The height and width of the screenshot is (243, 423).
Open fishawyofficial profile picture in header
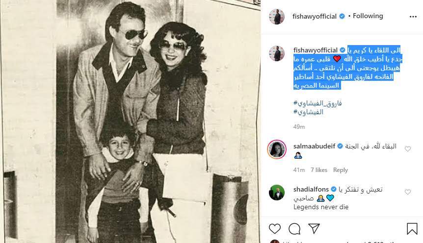click(277, 17)
